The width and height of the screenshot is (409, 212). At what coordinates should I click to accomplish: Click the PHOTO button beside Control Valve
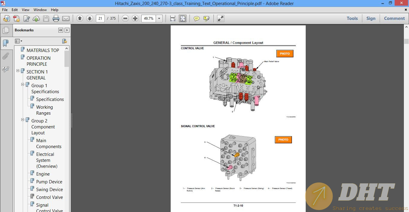[285, 54]
